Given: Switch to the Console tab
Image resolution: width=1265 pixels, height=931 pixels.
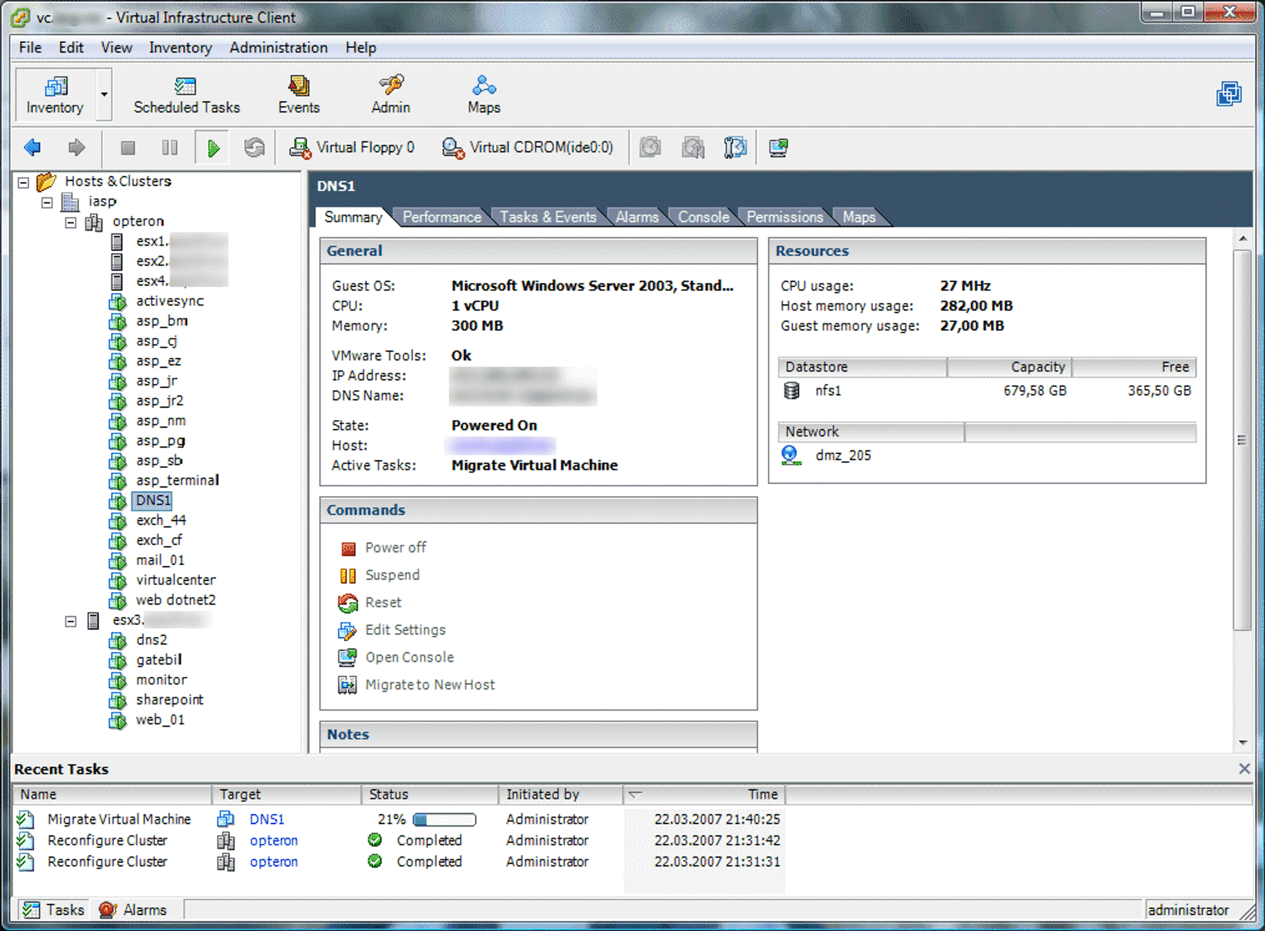Looking at the screenshot, I should coord(703,217).
